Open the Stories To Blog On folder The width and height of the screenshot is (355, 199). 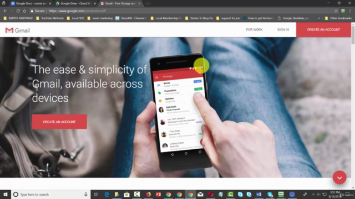tap(199, 18)
